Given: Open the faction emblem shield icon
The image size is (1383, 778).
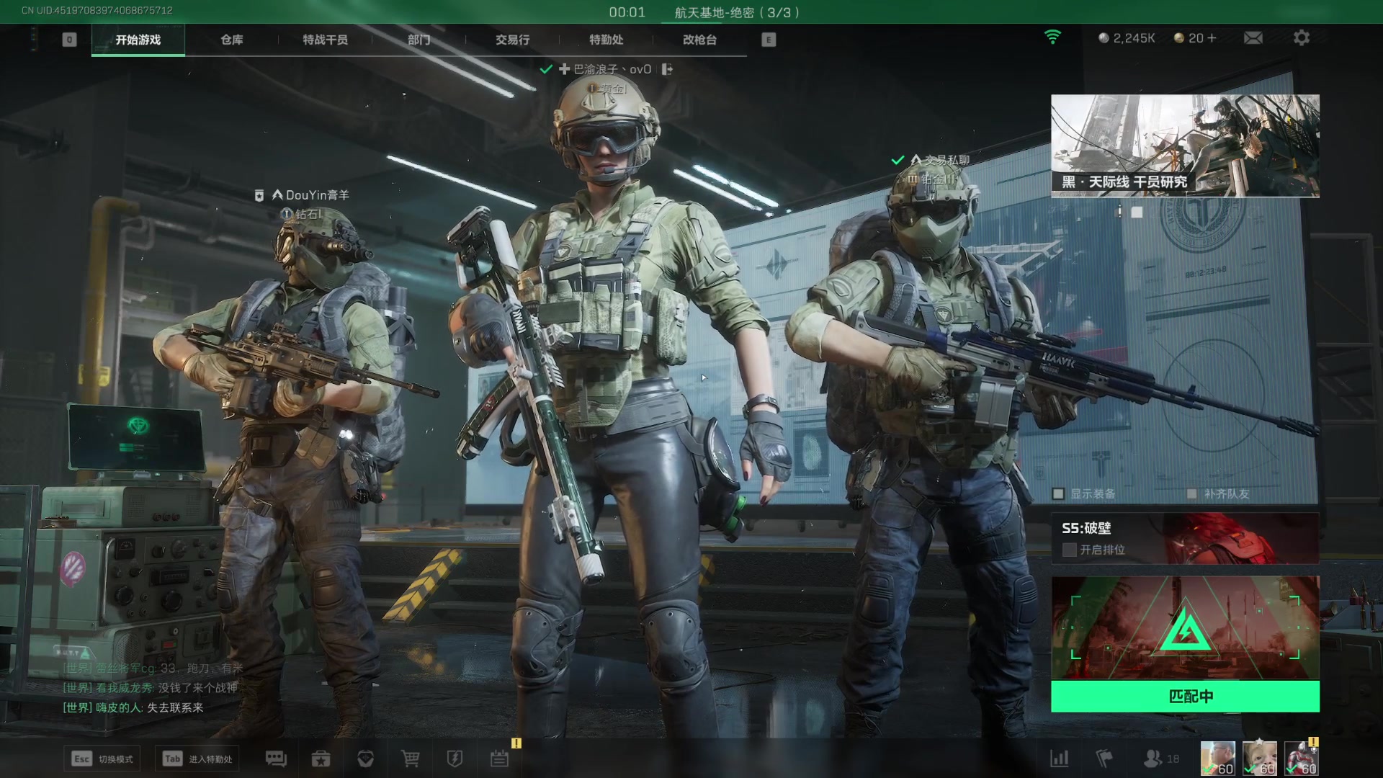Looking at the screenshot, I should click(x=366, y=759).
